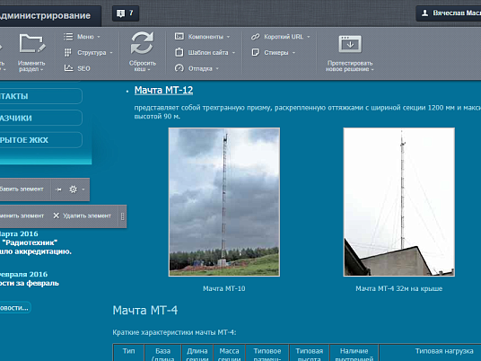Click the pin icon beside the add element button
Viewport: 481px width, 361px height.
click(58, 189)
